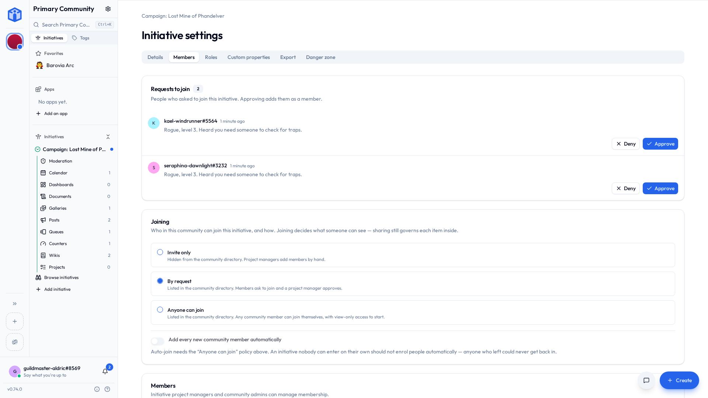Click Add initiative
708x398 pixels.
point(53,289)
